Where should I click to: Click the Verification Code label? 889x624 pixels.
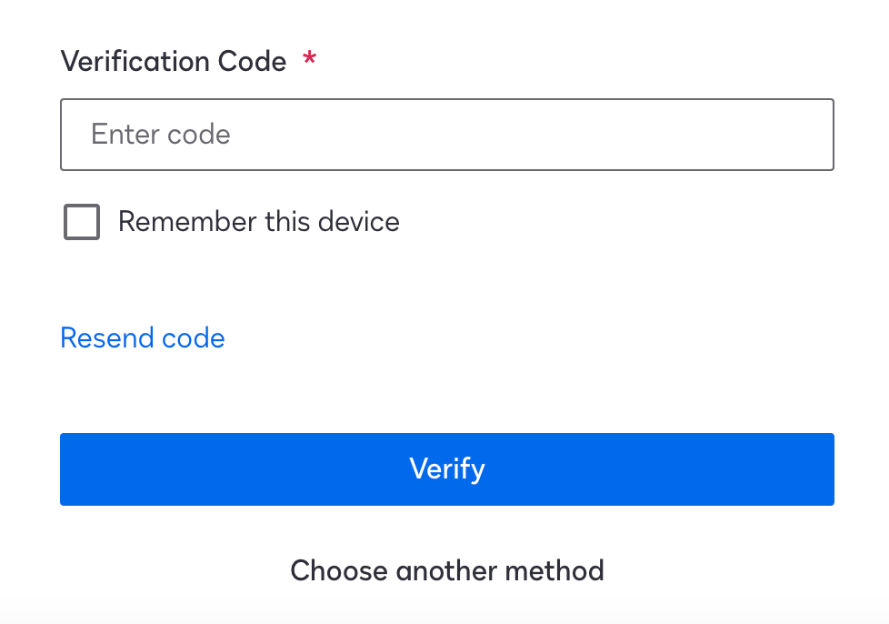173,61
